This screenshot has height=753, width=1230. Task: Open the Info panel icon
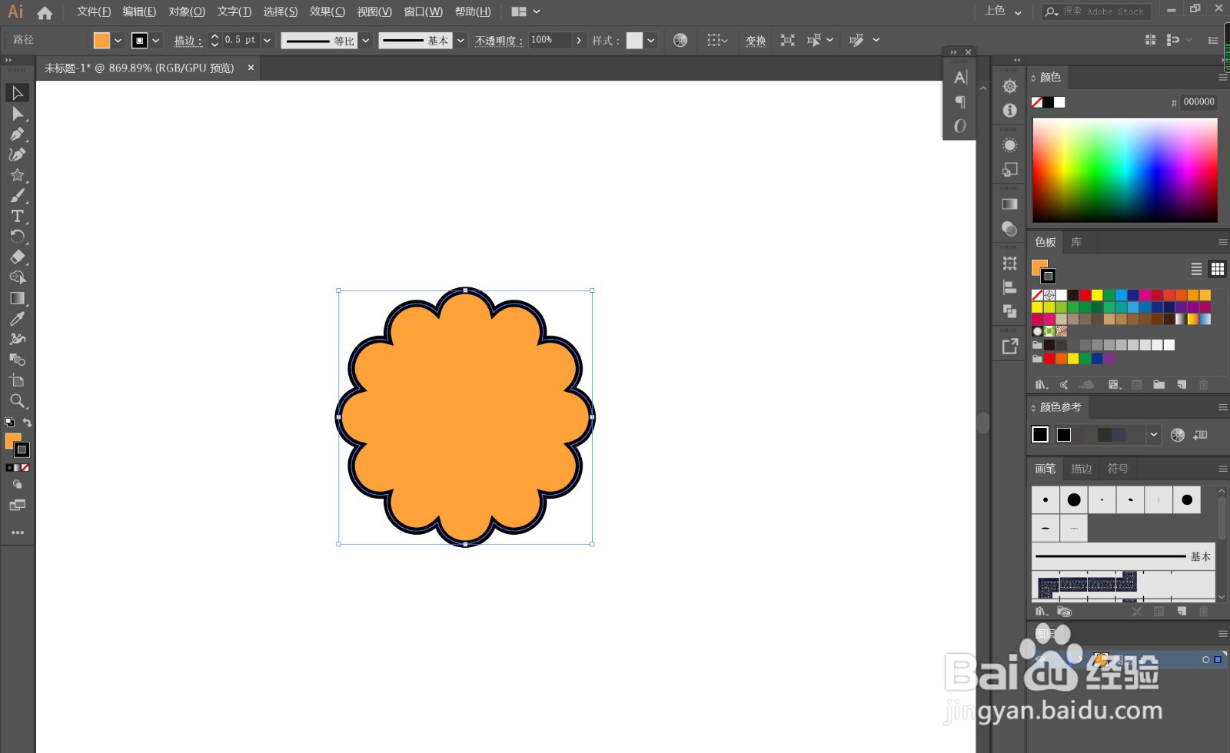1010,111
